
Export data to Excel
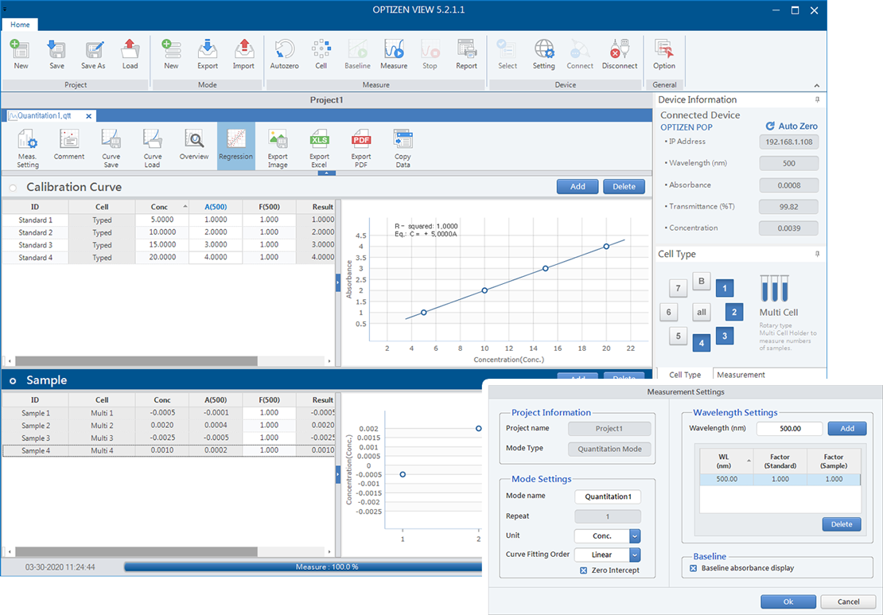pos(319,147)
